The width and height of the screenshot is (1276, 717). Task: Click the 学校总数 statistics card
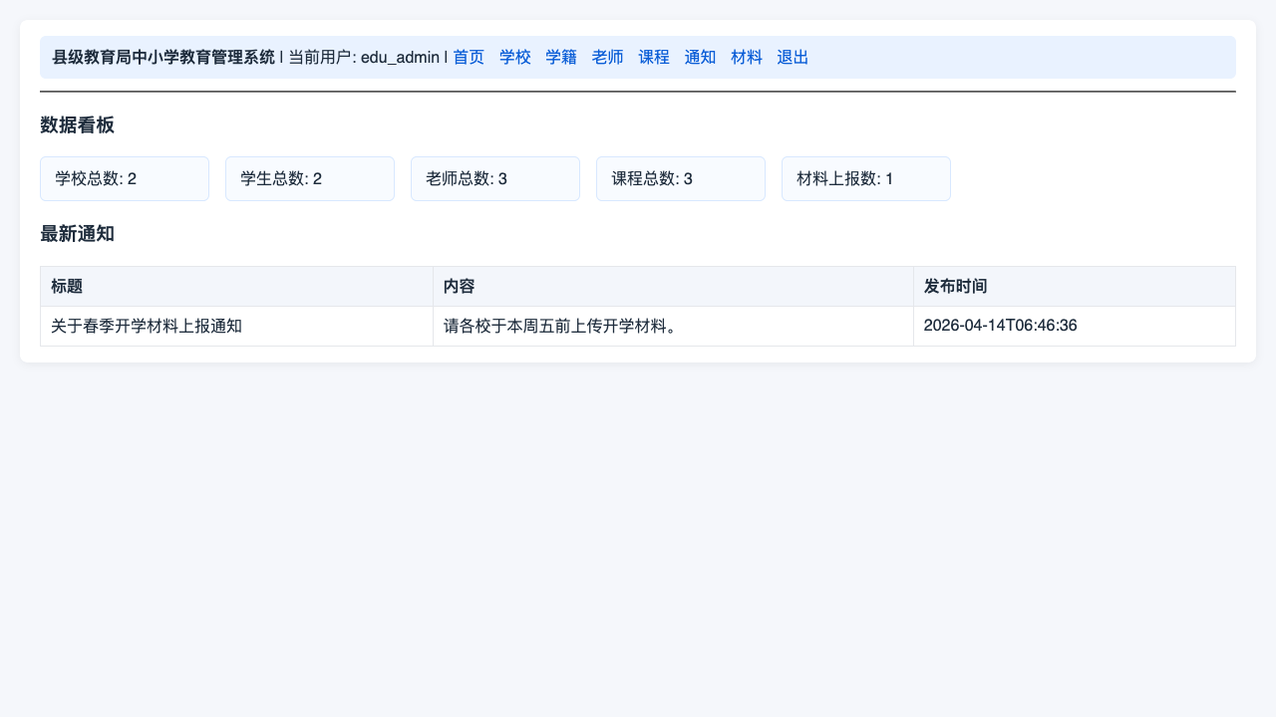click(125, 179)
